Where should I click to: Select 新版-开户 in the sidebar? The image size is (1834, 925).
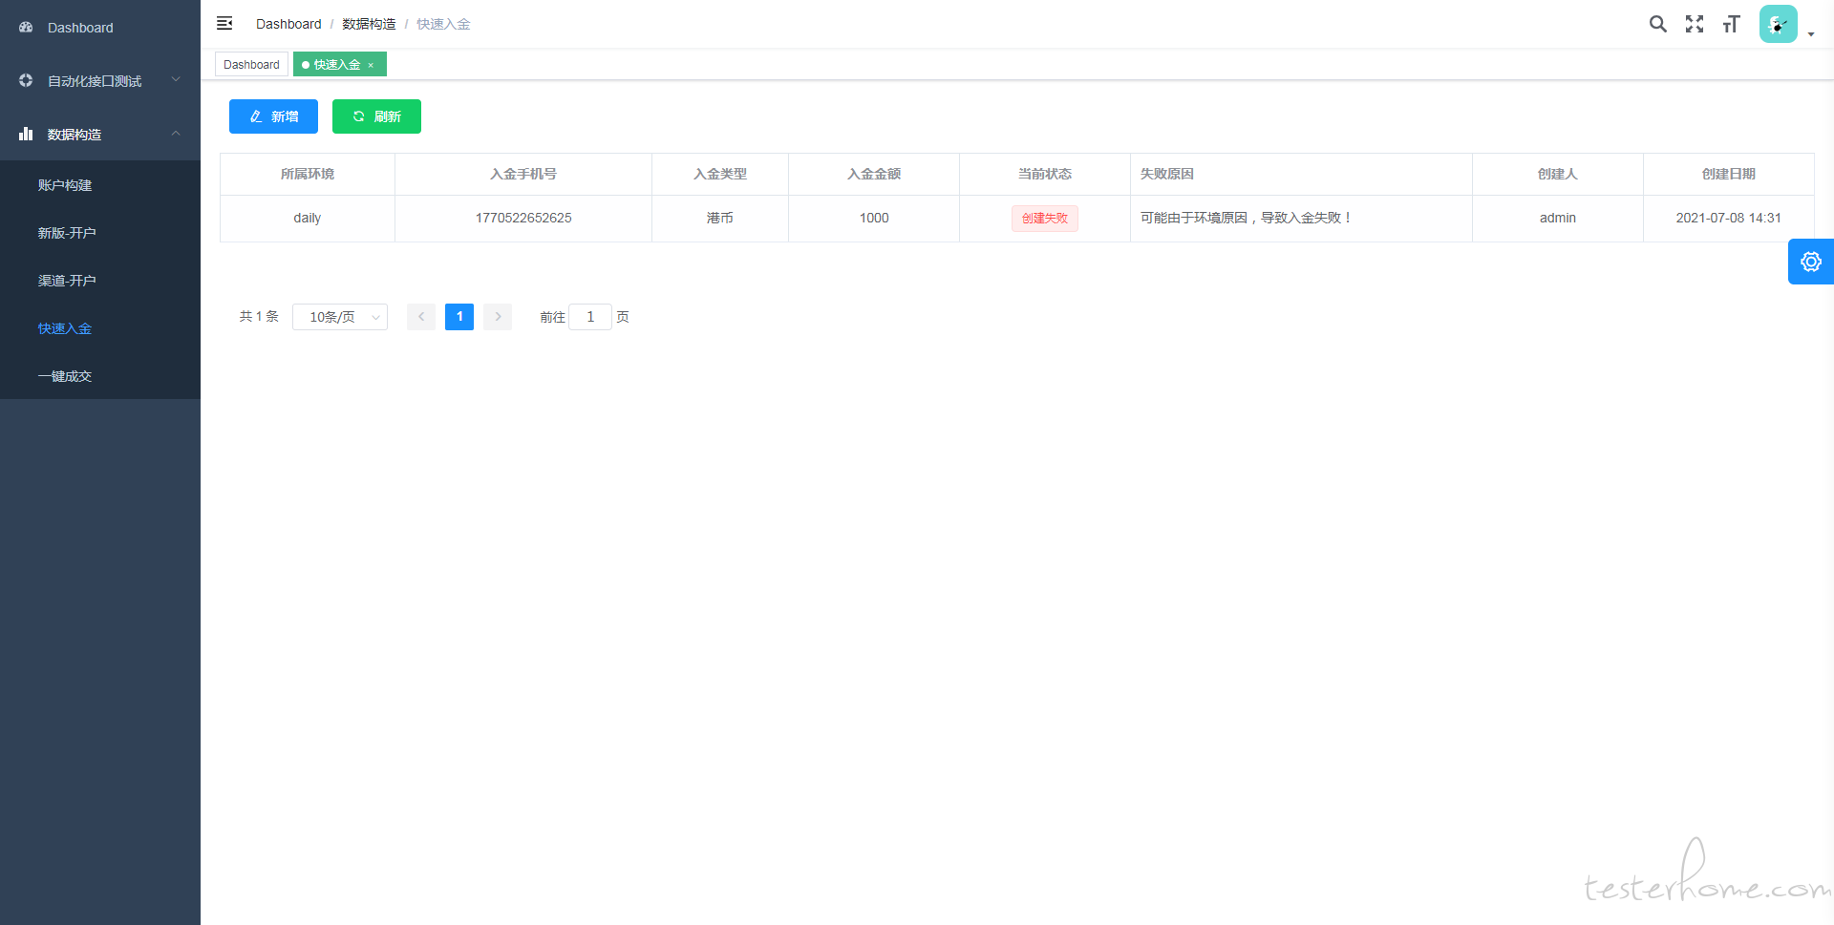coord(100,232)
